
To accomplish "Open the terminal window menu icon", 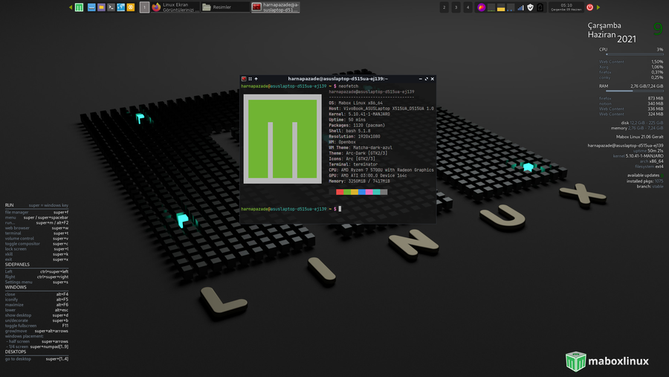I will click(244, 79).
